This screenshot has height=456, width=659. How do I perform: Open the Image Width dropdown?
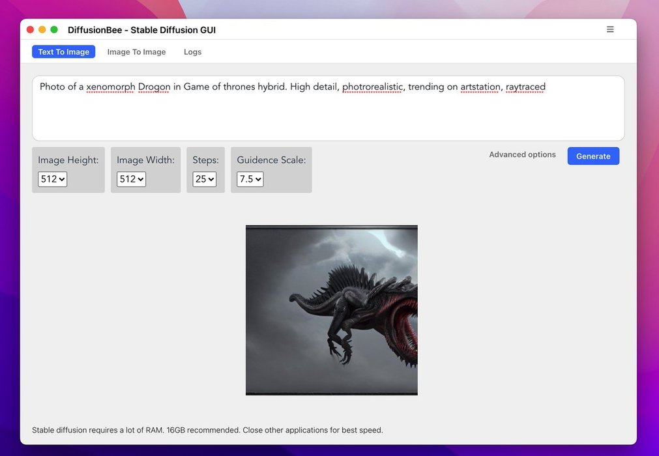click(x=130, y=178)
